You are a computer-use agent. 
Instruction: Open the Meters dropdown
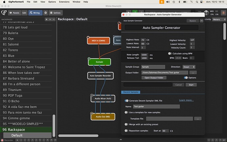point(219,19)
